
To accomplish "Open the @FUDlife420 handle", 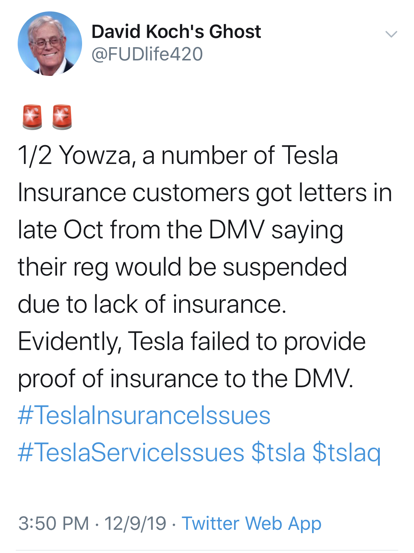I will (x=147, y=54).
